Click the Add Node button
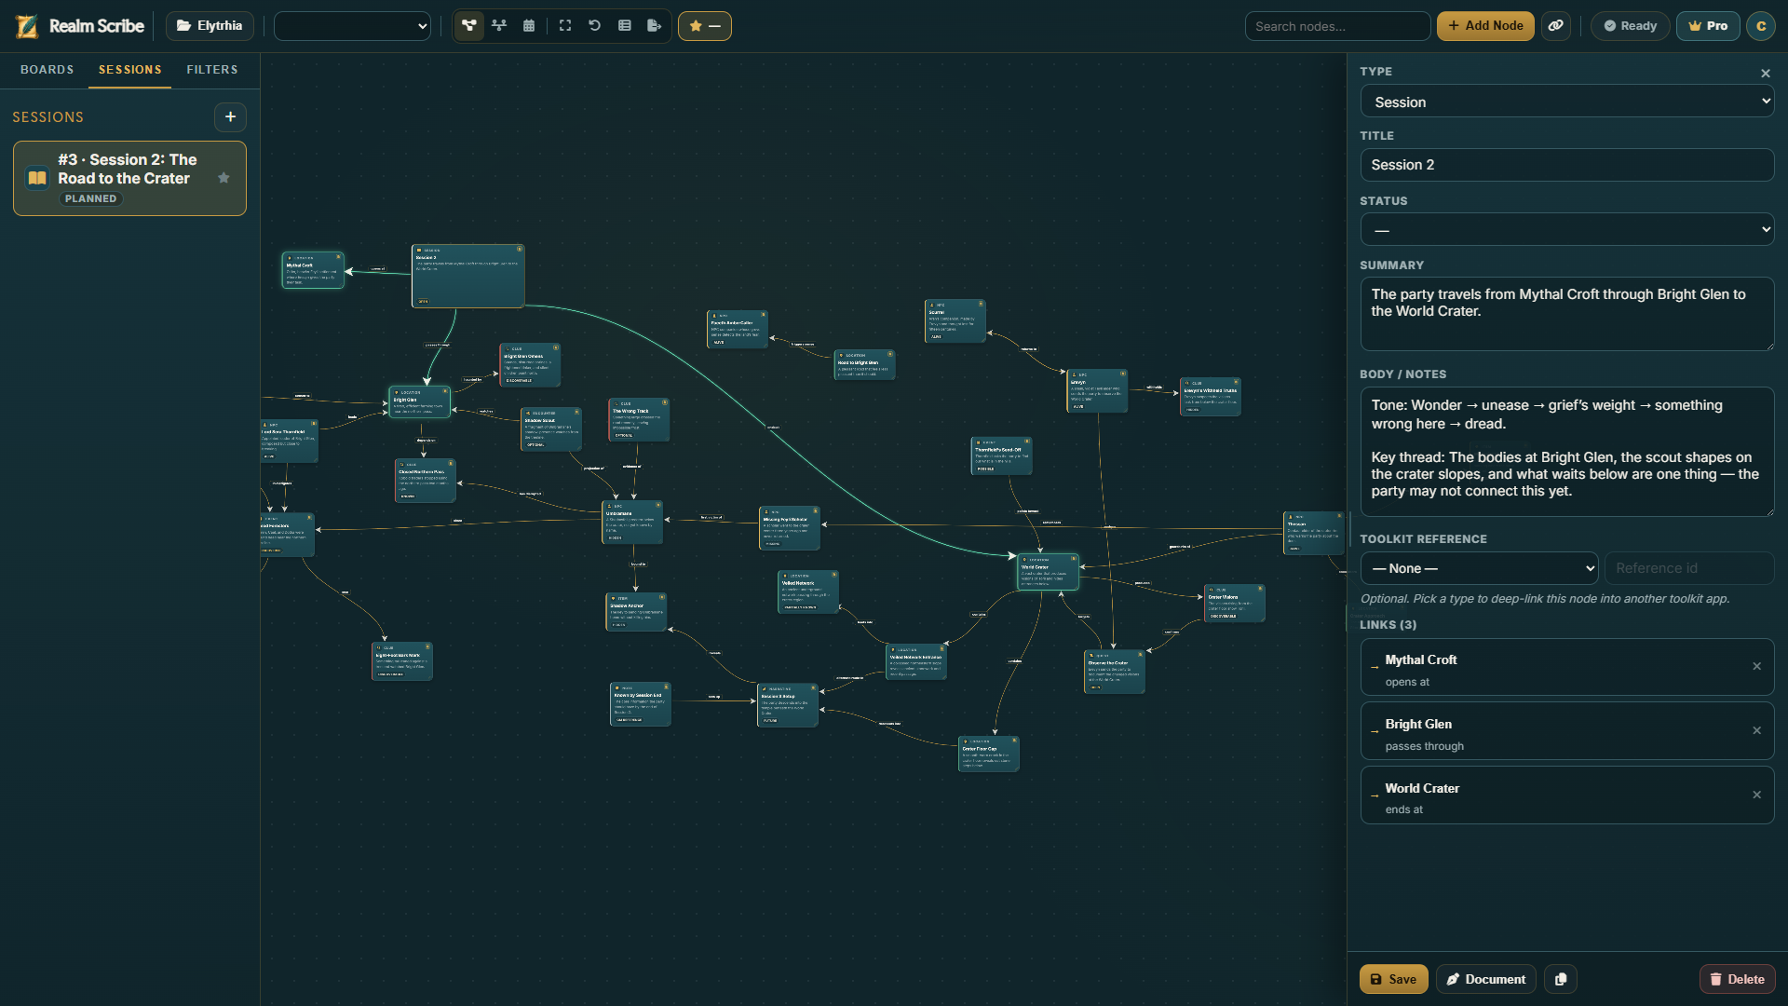This screenshot has width=1788, height=1006. pos(1485,26)
